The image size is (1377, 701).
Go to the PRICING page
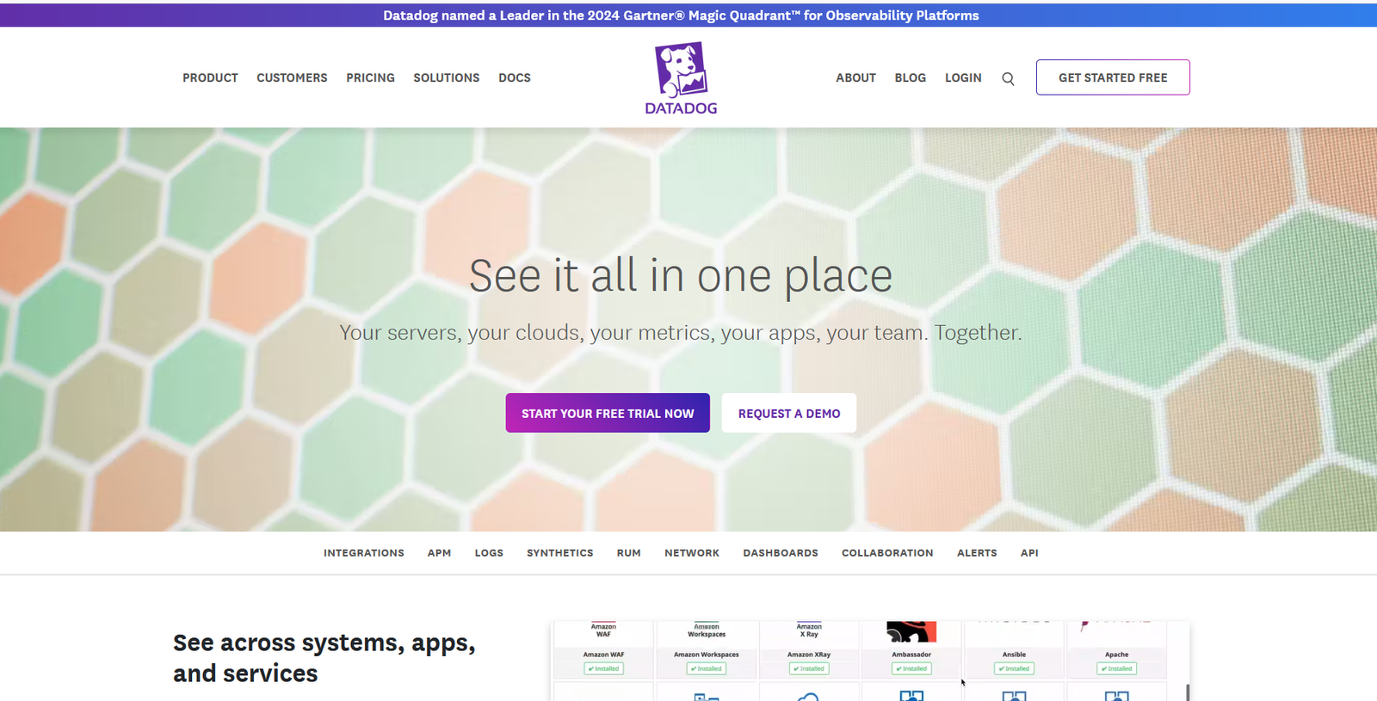point(370,77)
